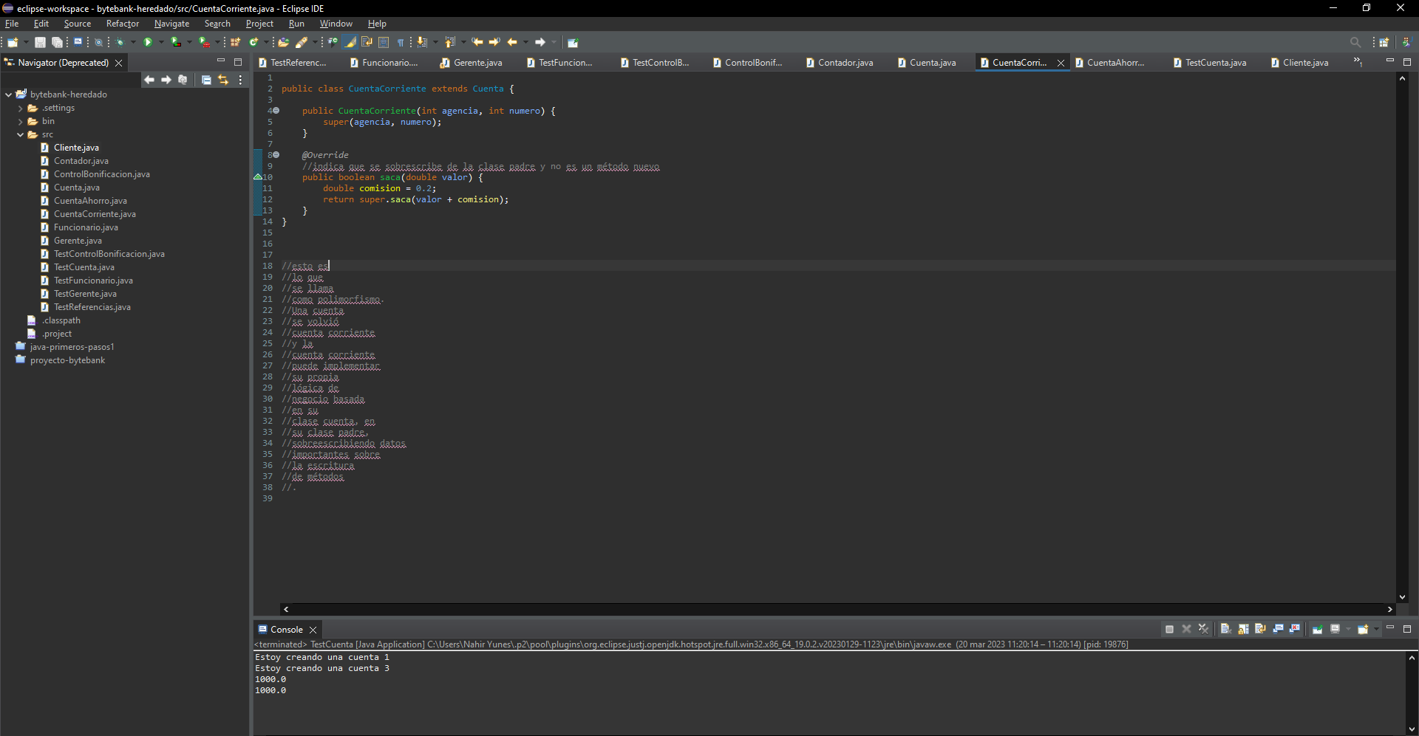Collapse the bytebank-heredado project
The height and width of the screenshot is (736, 1419).
coord(8,94)
